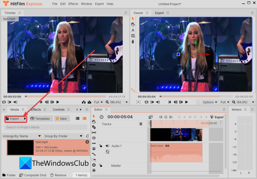The image size is (257, 179).
Task: Click the Viewer playback scrub bar
Action: pyautogui.click(x=196, y=96)
